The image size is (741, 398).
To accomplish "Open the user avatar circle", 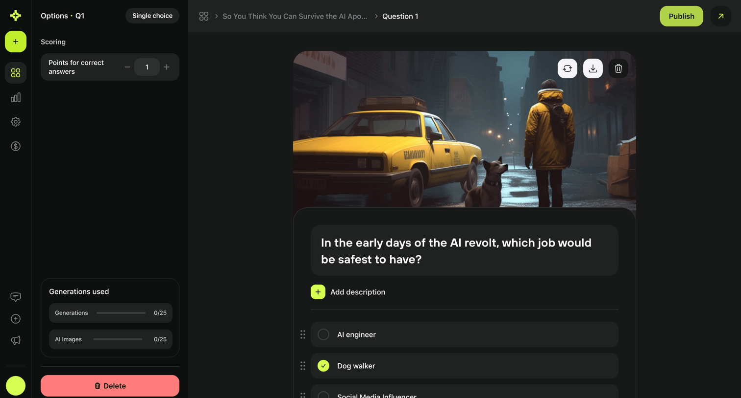I will (16, 386).
